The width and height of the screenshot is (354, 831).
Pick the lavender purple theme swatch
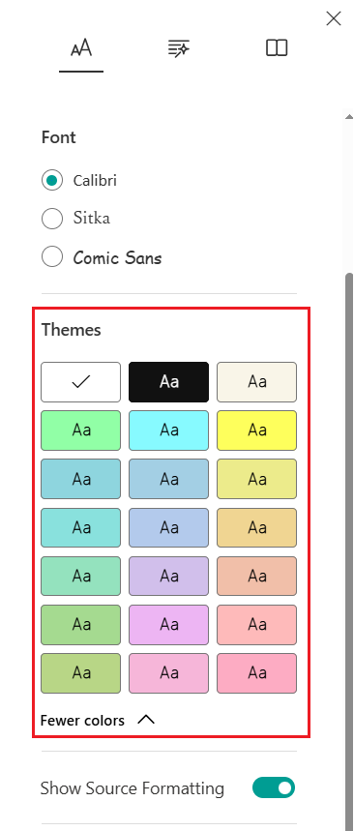[168, 576]
